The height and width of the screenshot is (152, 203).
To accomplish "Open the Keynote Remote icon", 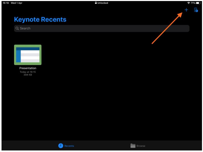I will pyautogui.click(x=196, y=10).
